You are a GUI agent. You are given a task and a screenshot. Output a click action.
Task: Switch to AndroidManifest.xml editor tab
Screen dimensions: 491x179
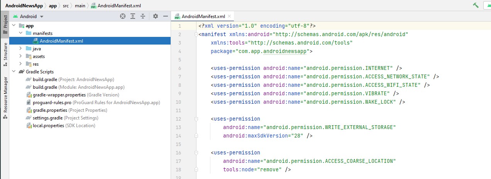tap(203, 17)
